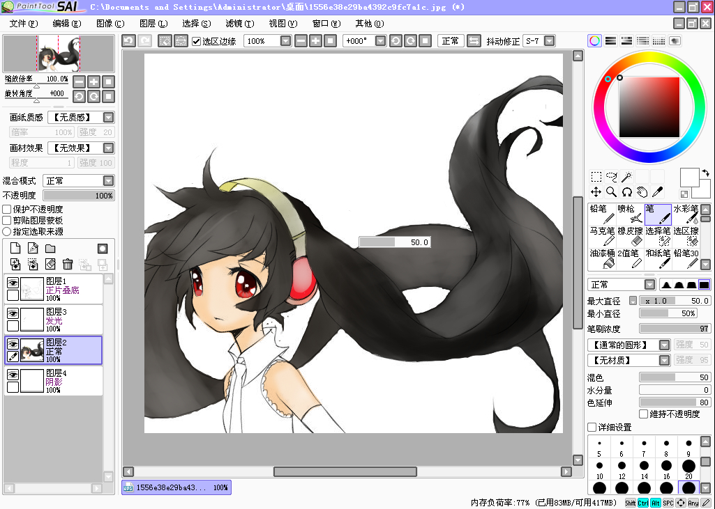
Task: Select the 铅笔 pencil tool
Action: (x=601, y=214)
